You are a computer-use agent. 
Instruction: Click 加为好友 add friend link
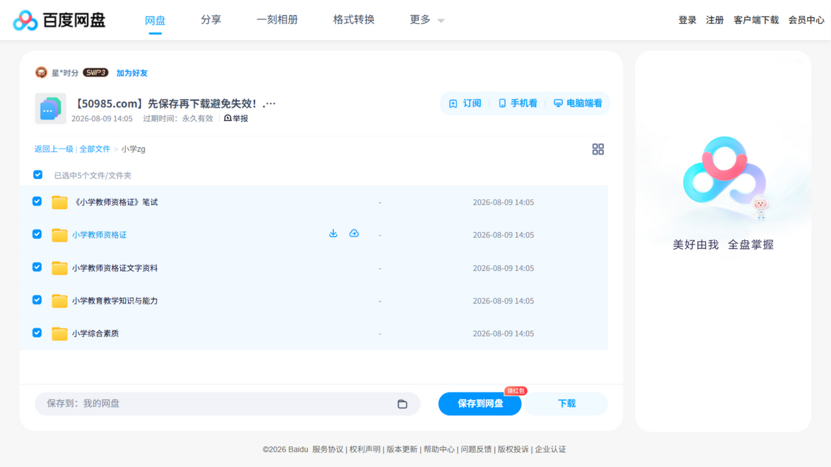pyautogui.click(x=132, y=73)
